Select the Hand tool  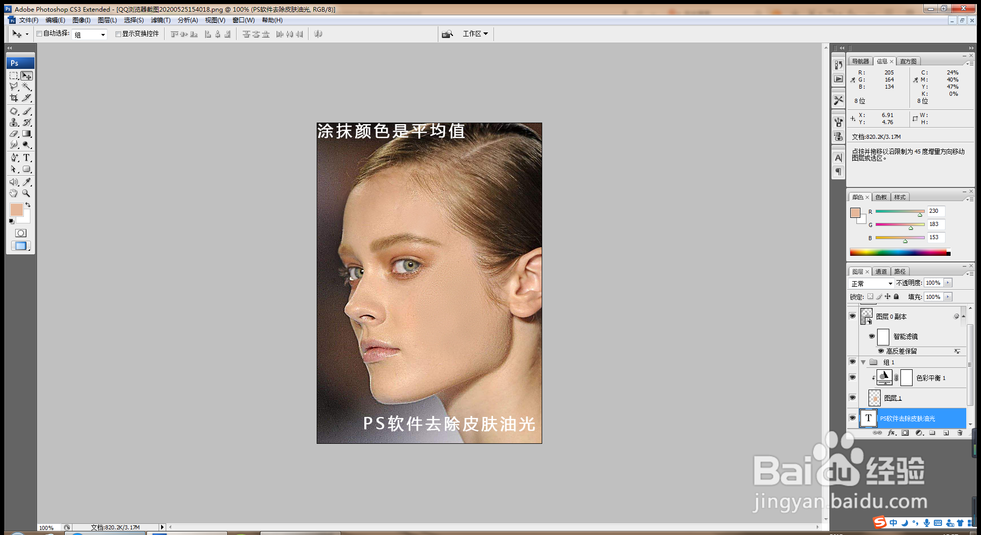pos(14,193)
